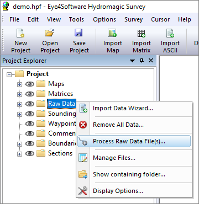Choose Display Options from context menu
This screenshot has width=199, height=204.
[134, 191]
